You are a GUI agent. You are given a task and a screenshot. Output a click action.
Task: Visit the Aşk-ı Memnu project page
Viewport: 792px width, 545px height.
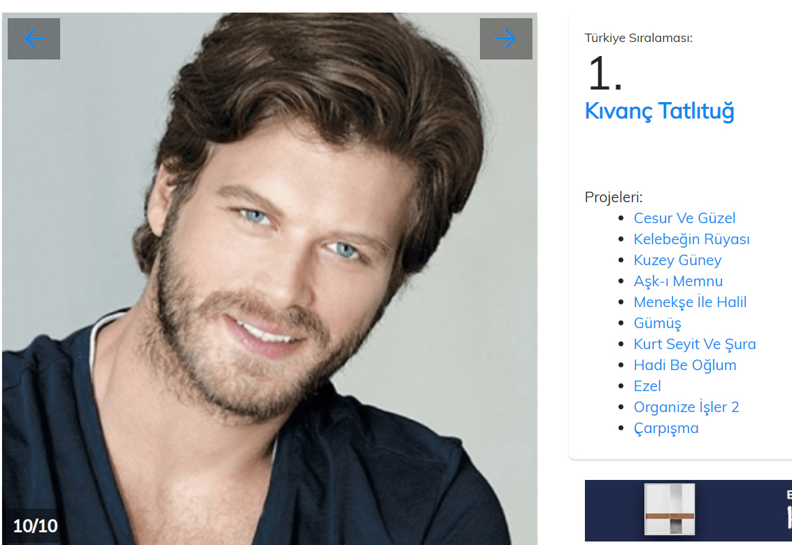pyautogui.click(x=678, y=281)
